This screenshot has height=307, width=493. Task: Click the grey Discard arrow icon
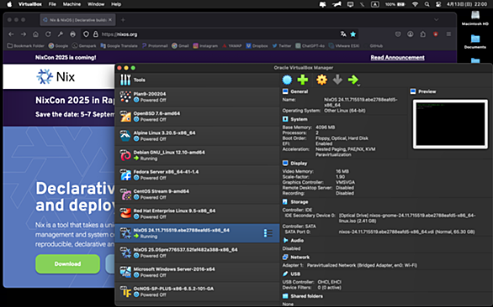point(337,80)
